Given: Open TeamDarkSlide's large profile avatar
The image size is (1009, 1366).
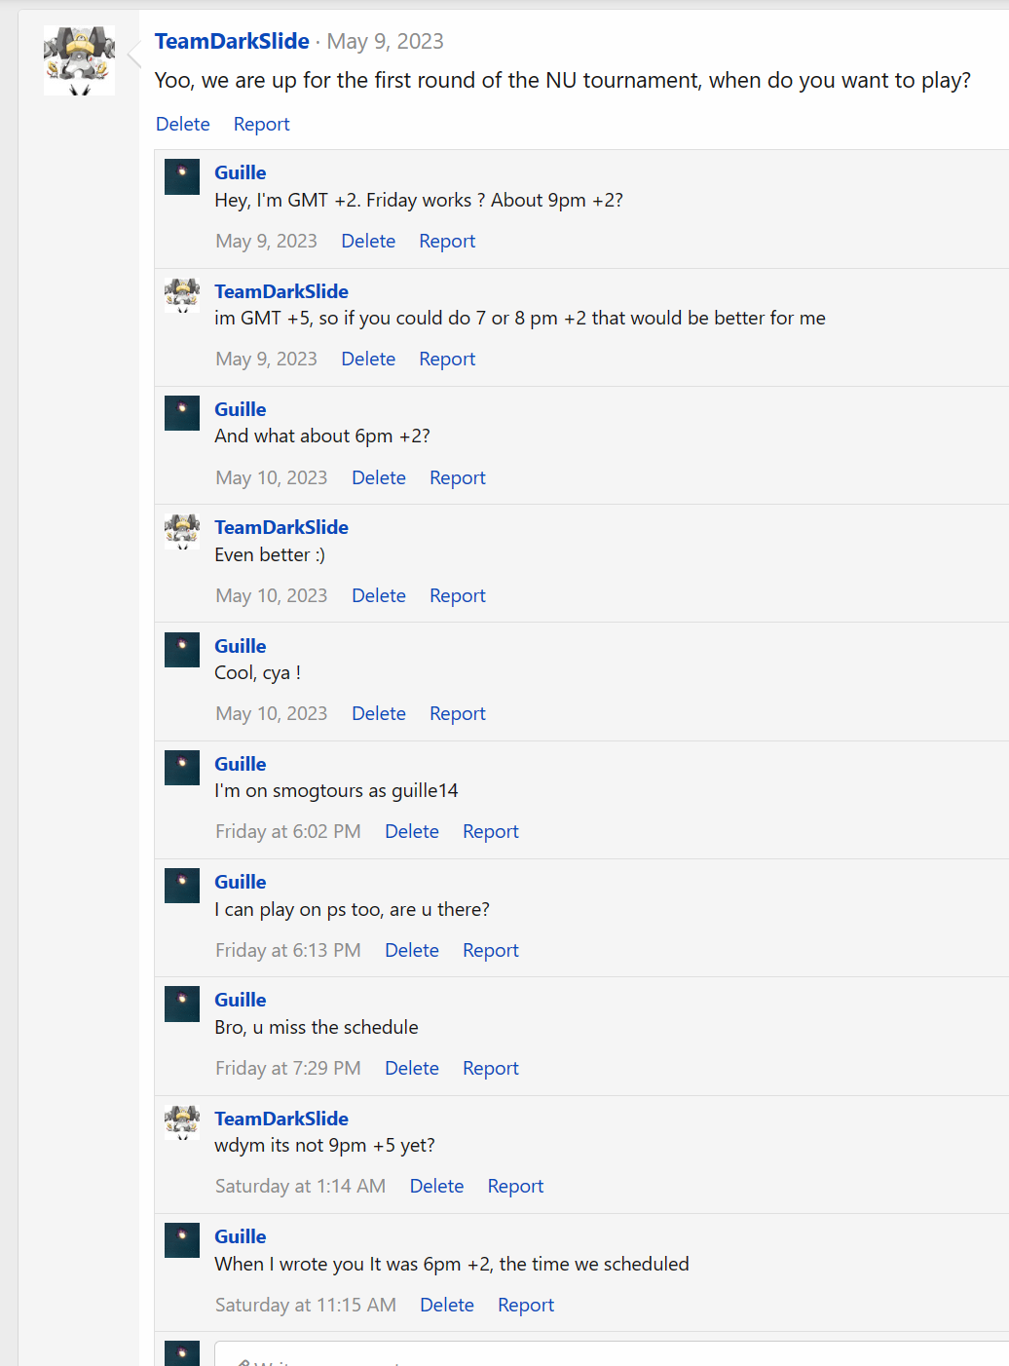Looking at the screenshot, I should 79,60.
